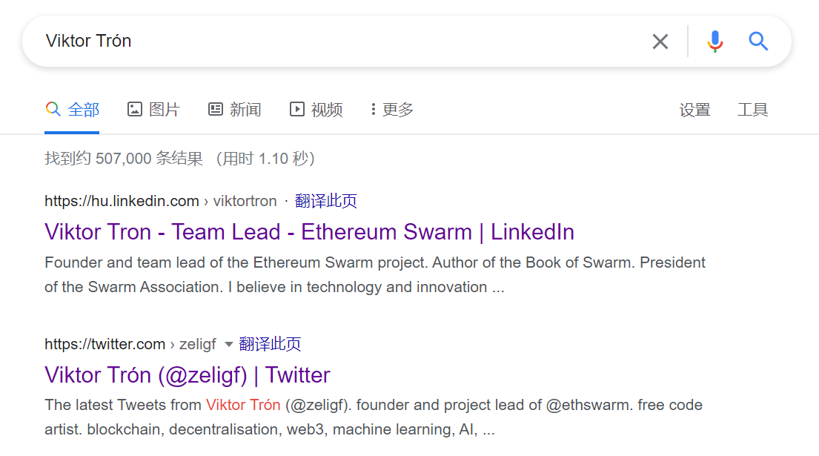Click the magnifier icon in the 全部 tab
The height and width of the screenshot is (456, 819).
(53, 110)
